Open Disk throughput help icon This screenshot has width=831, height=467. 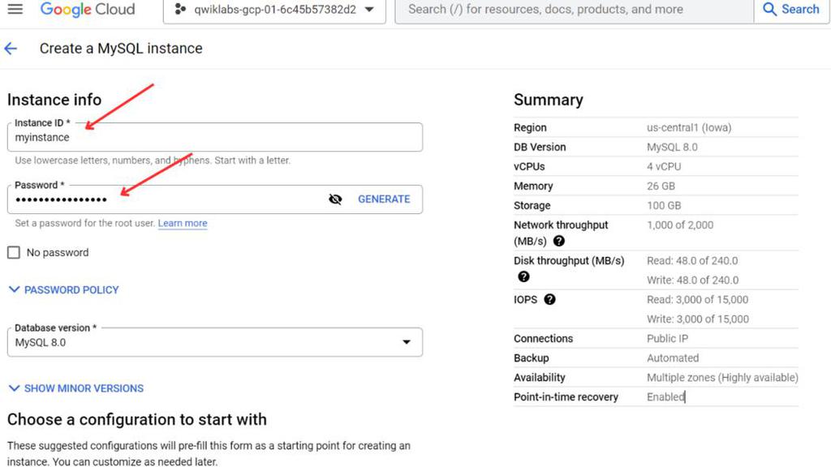coord(523,276)
